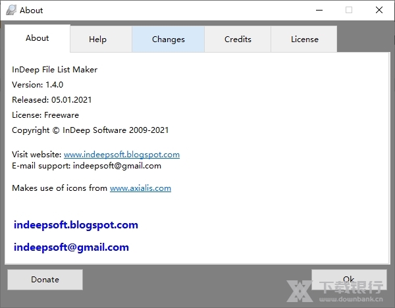Viewport: 395px width, 308px height.
Task: Click the InDeep File List Maker title text
Action: [x=55, y=70]
